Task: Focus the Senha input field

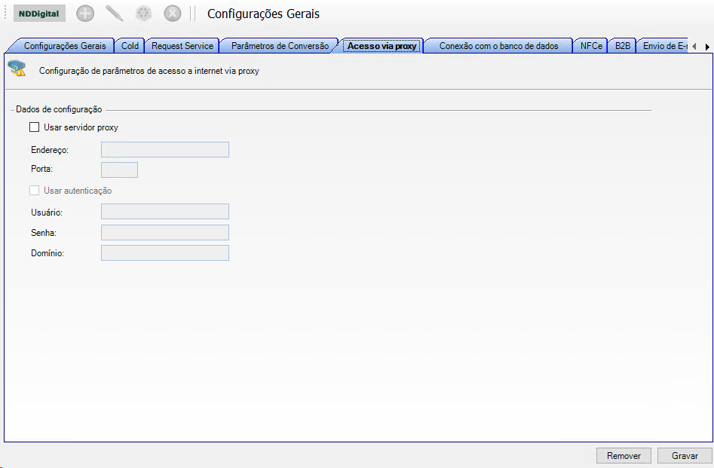Action: tap(165, 233)
